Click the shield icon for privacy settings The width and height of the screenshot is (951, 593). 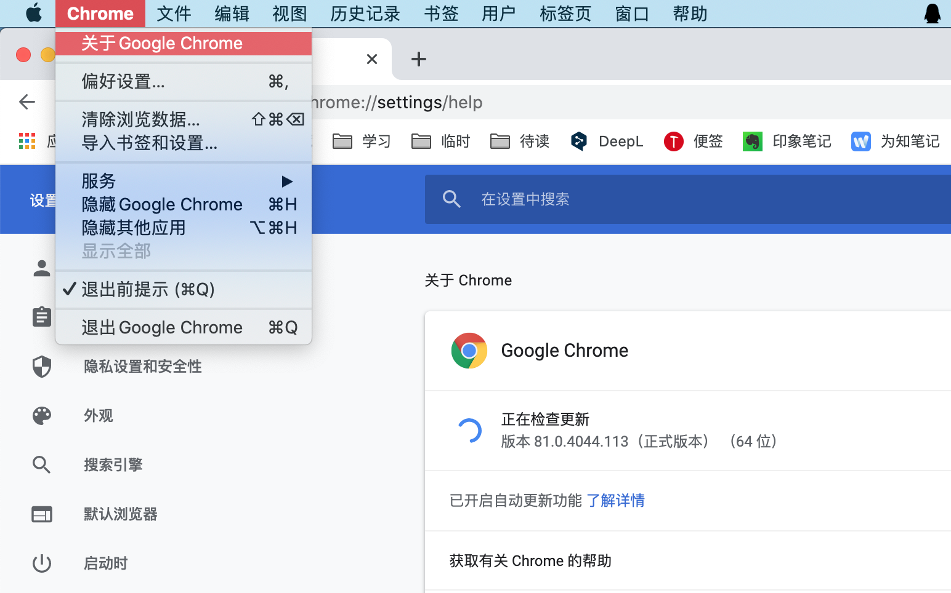(x=42, y=367)
